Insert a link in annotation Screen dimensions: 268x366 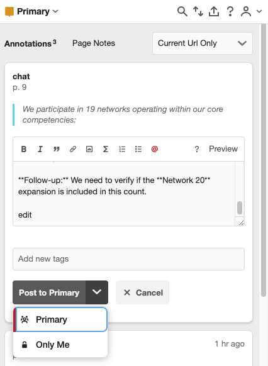[x=73, y=149]
